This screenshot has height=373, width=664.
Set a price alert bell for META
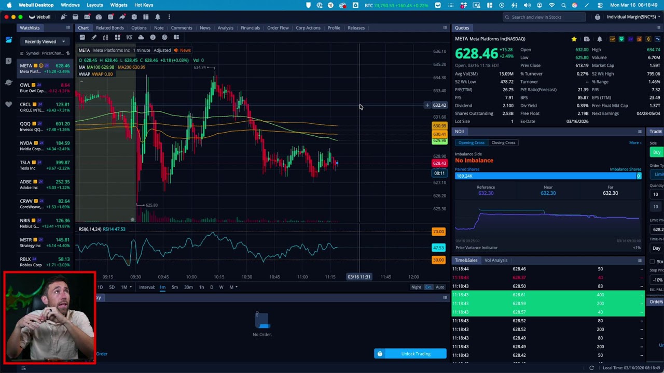[600, 39]
